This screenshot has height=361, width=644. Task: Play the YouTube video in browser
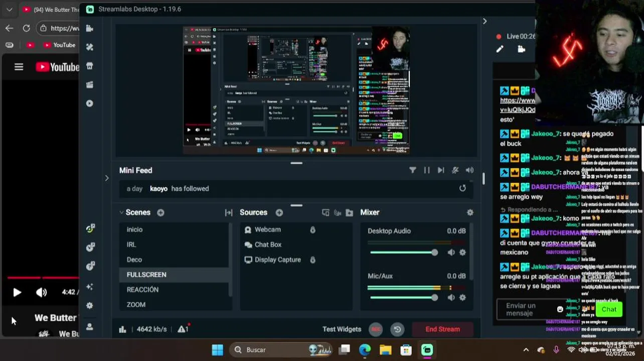(17, 292)
